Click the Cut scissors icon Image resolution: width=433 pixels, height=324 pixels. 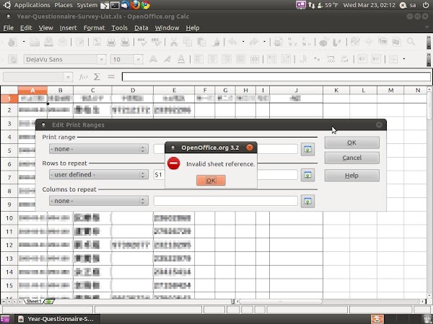tap(174, 42)
